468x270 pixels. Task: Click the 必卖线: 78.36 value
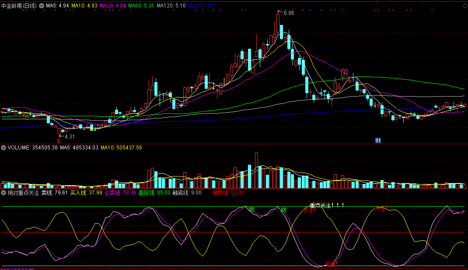click(x=120, y=193)
